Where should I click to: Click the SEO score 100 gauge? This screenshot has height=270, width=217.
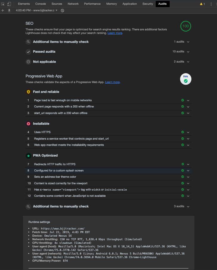pyautogui.click(x=185, y=26)
